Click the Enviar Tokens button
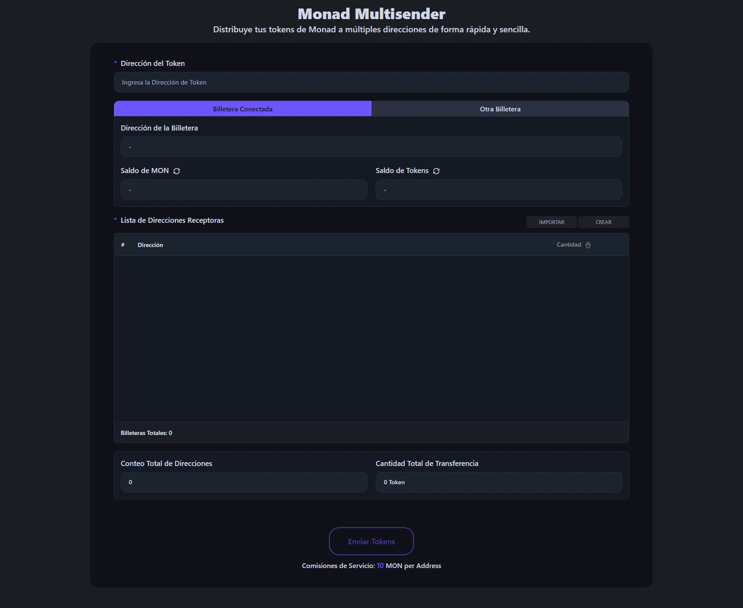The width and height of the screenshot is (743, 608). pyautogui.click(x=371, y=541)
